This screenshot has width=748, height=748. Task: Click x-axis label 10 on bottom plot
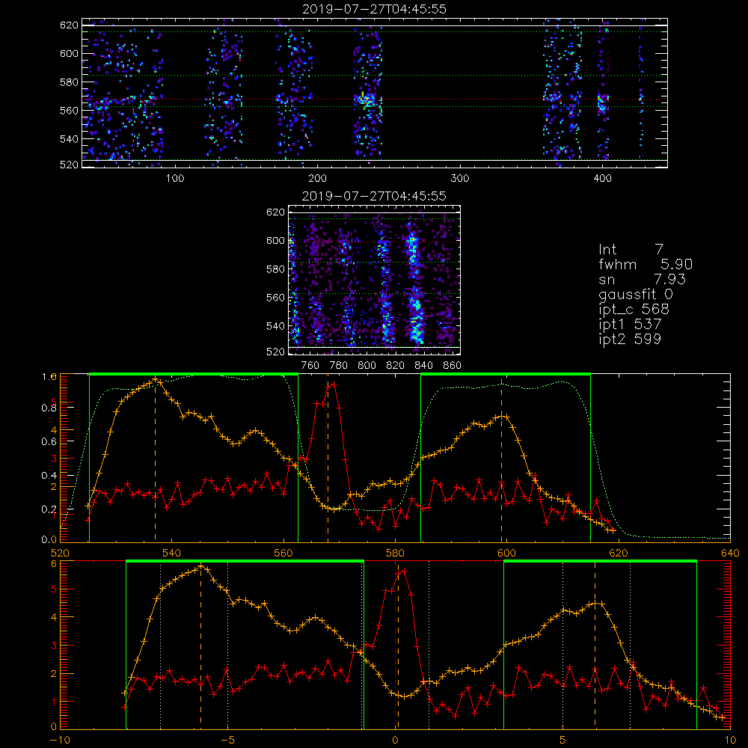[730, 741]
